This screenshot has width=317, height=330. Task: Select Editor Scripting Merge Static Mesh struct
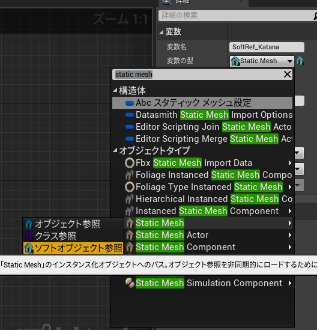[202, 139]
